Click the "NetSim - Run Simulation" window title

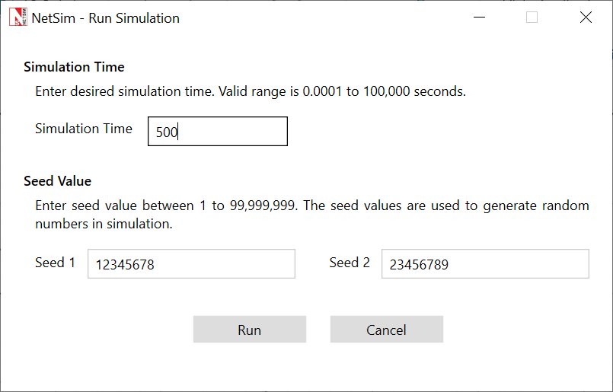coord(106,18)
